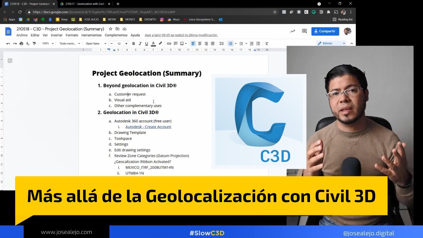Activate the paint format tool

pyautogui.click(x=34, y=44)
